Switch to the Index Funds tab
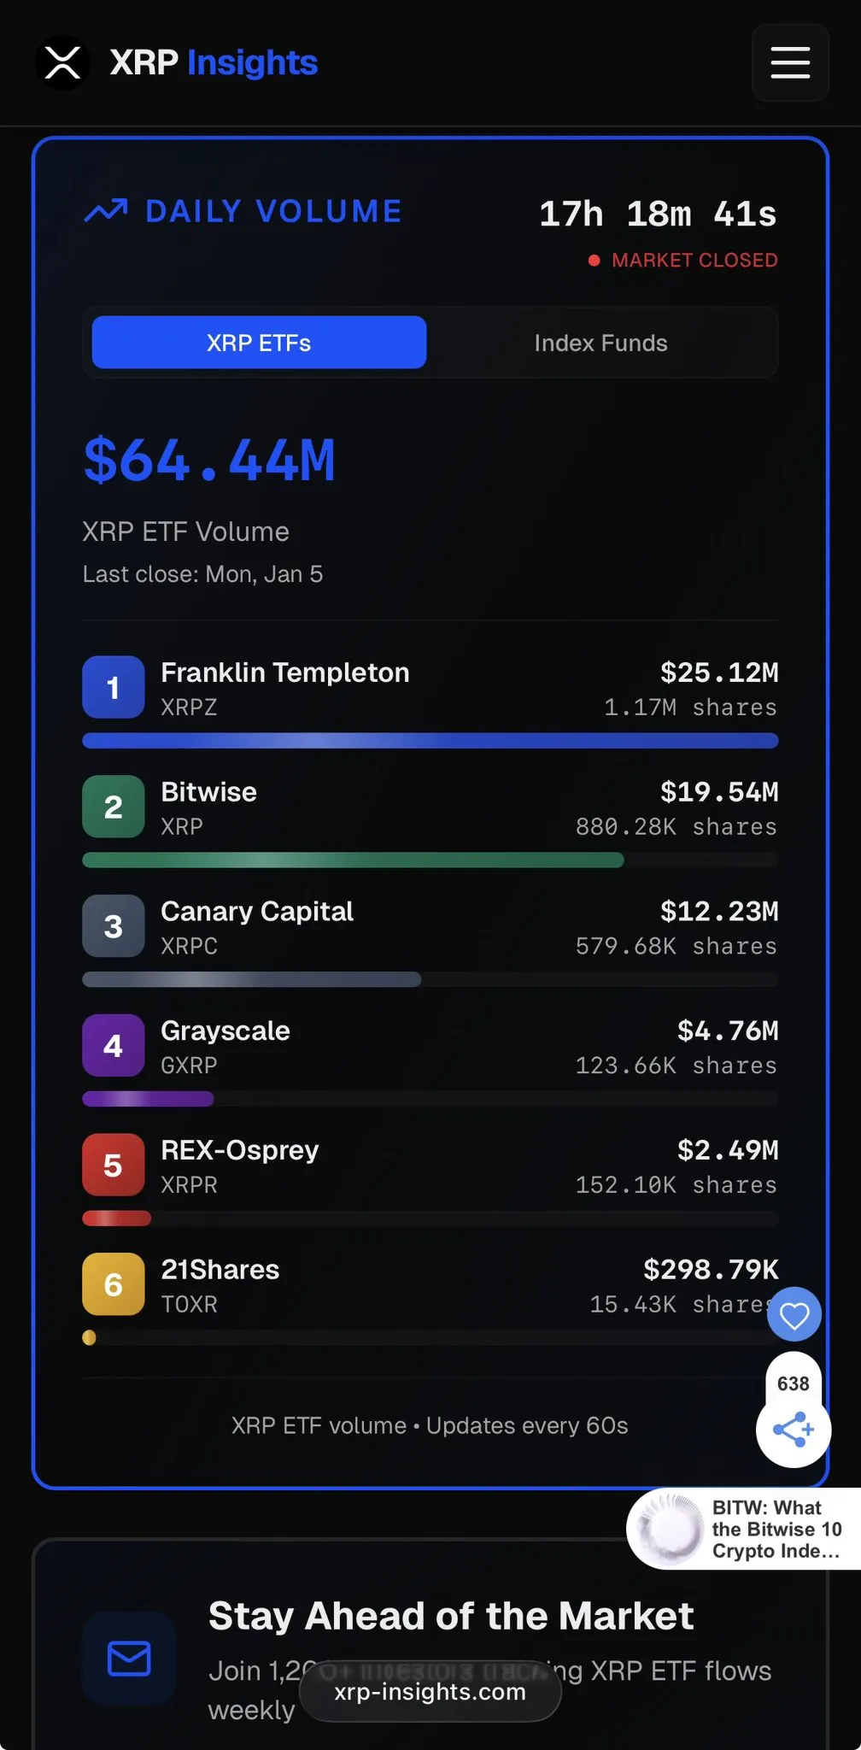The height and width of the screenshot is (1750, 861). click(600, 343)
